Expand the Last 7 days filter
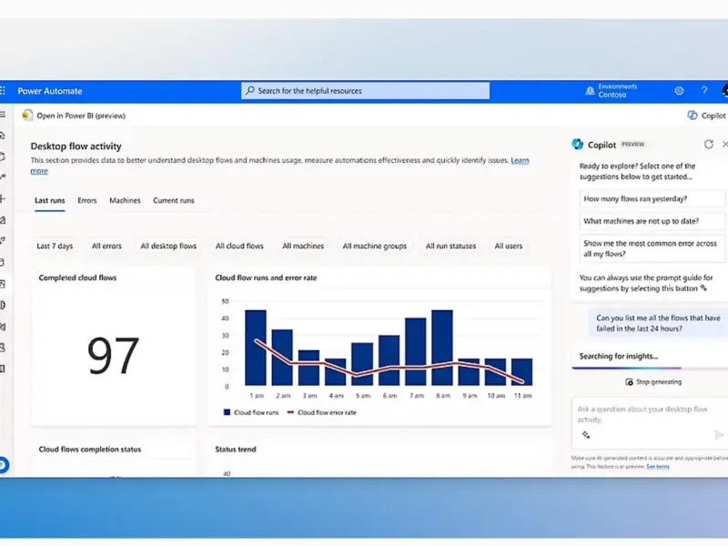 55,246
